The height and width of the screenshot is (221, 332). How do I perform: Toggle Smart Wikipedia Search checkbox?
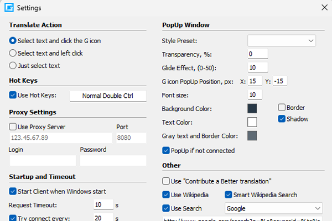tap(229, 195)
